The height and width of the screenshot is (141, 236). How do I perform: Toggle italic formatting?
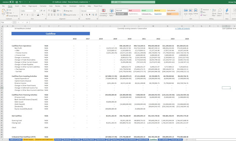tap(25, 15)
